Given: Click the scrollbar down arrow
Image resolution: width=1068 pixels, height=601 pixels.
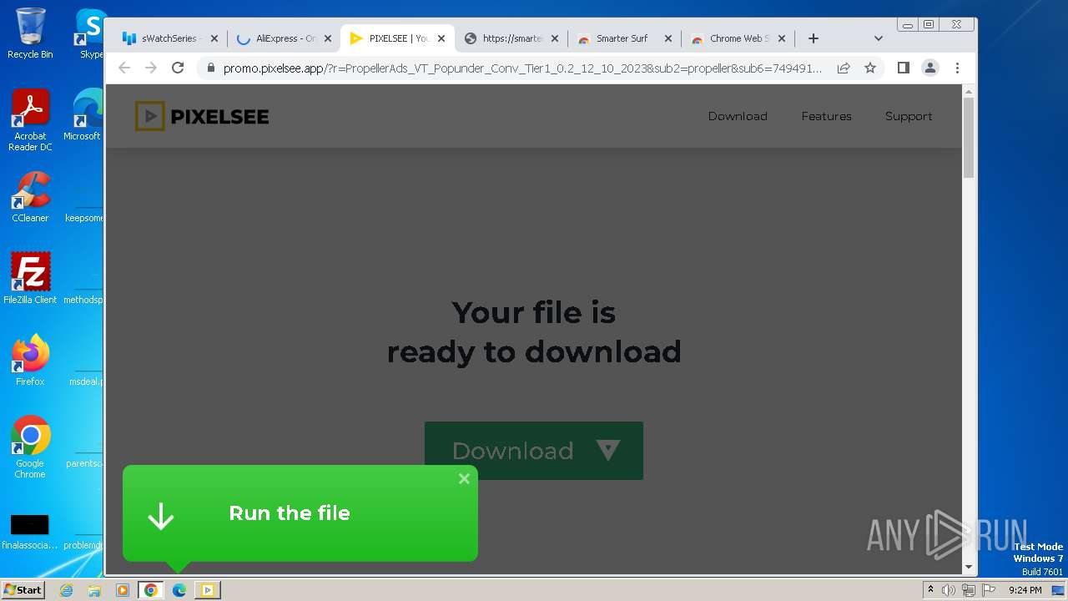Looking at the screenshot, I should [969, 567].
